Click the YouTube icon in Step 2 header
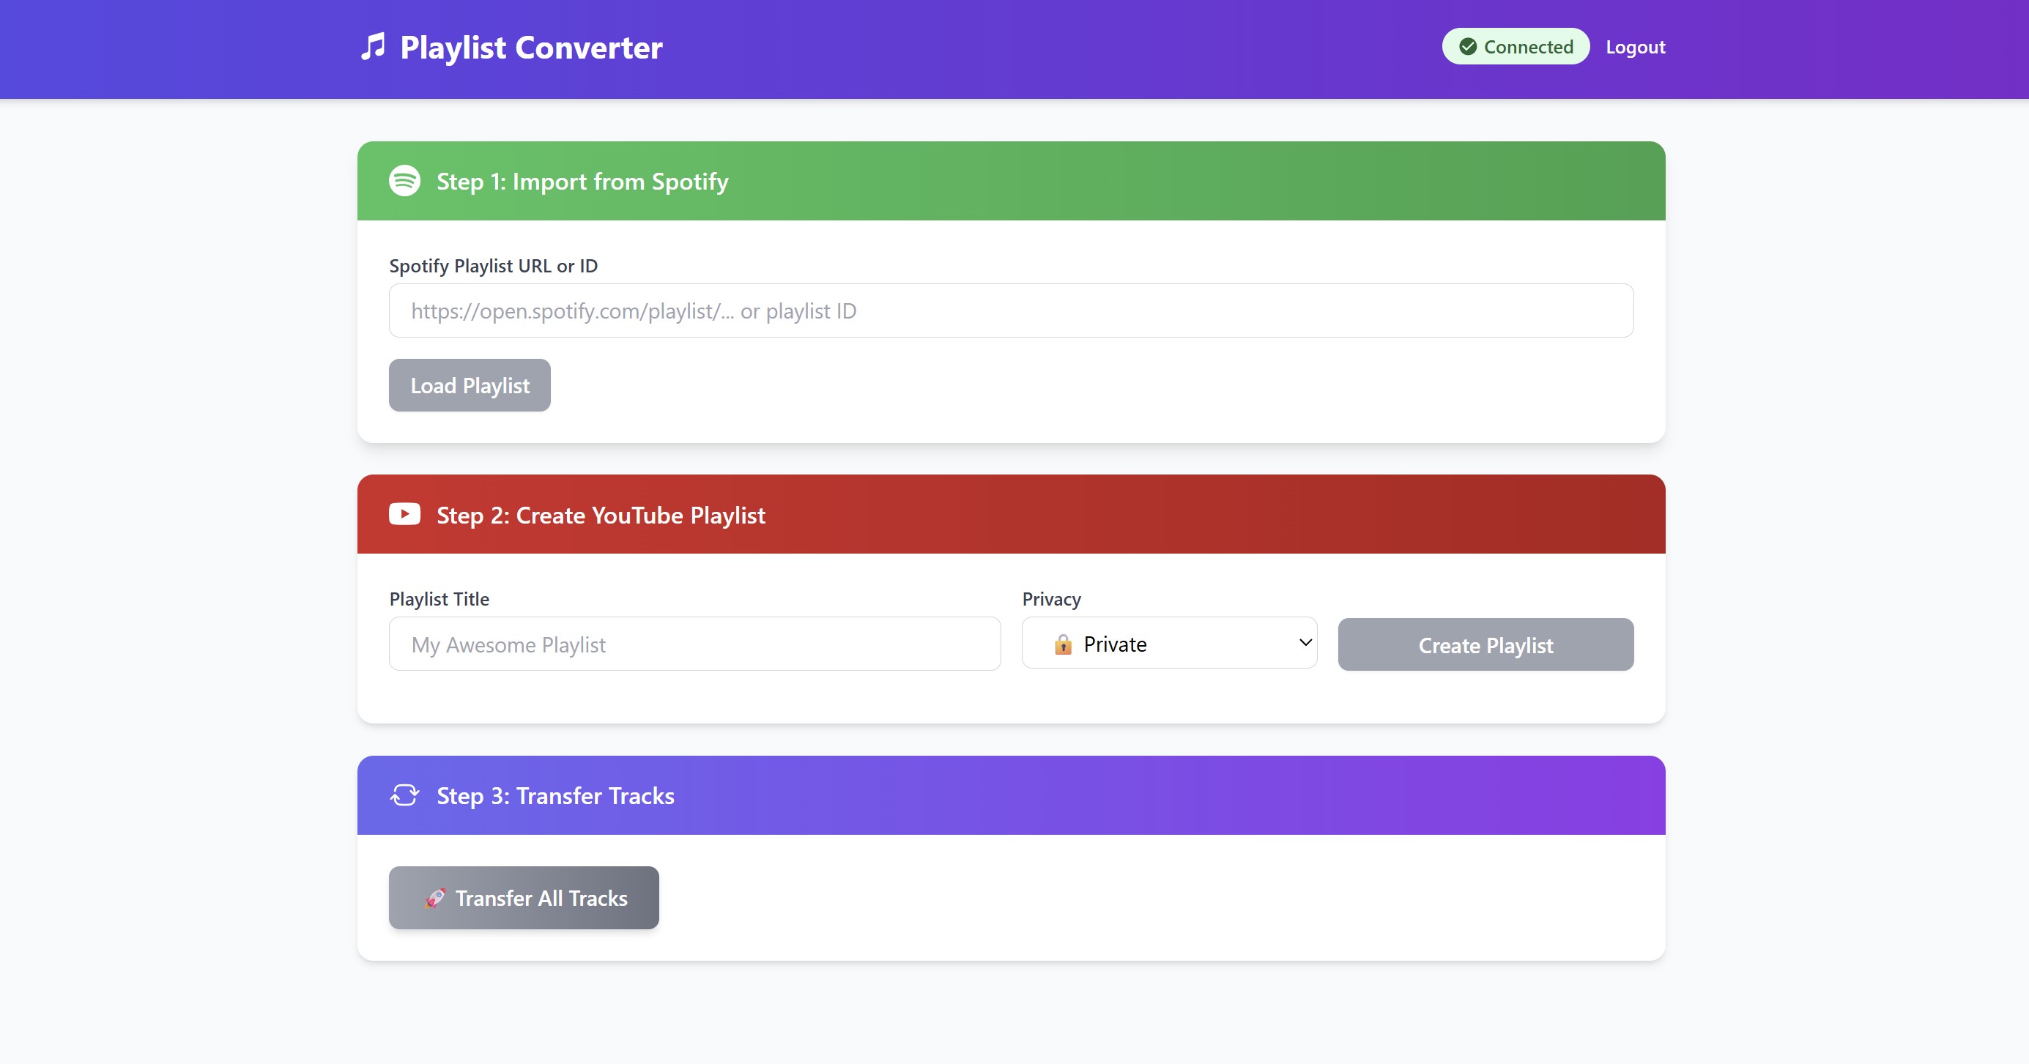The height and width of the screenshot is (1064, 2029). [x=405, y=514]
